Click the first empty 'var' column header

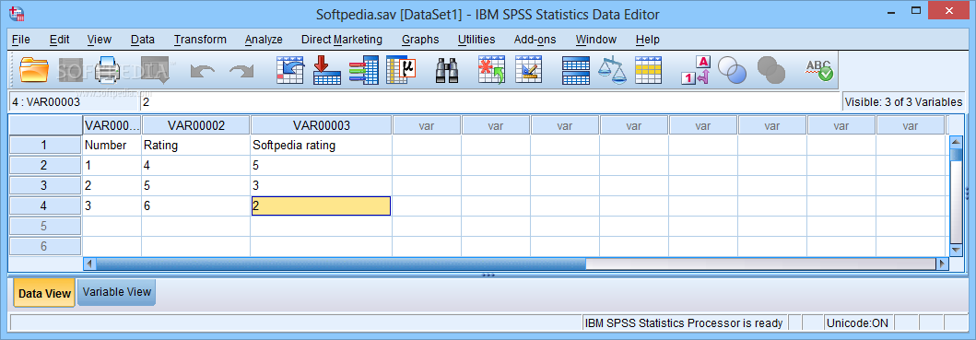pyautogui.click(x=427, y=126)
